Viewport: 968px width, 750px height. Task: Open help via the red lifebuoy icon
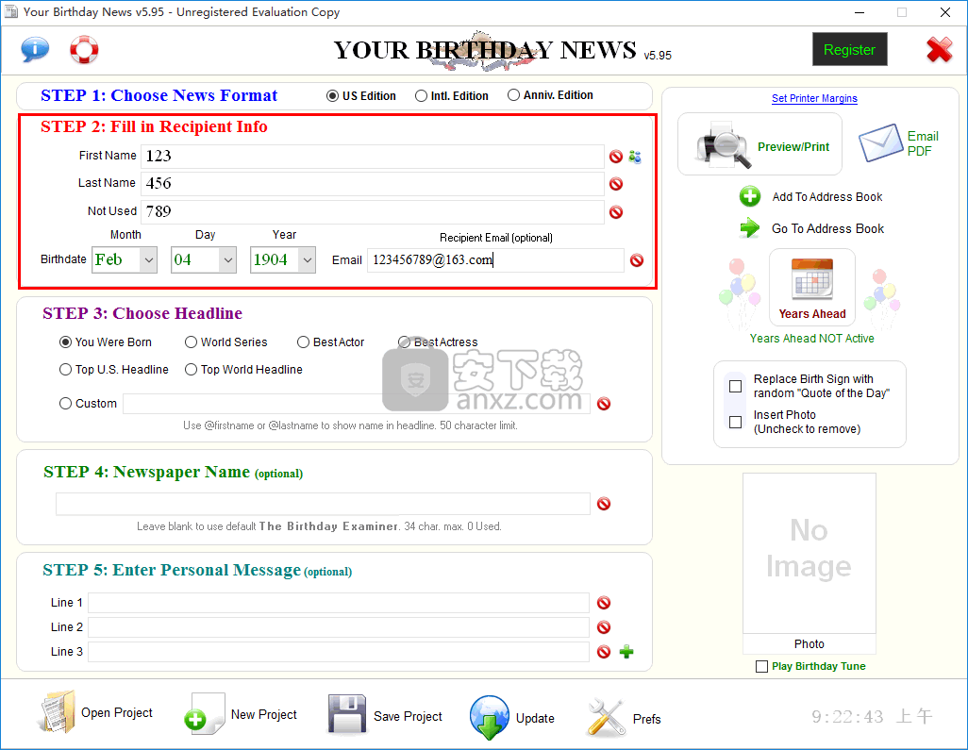[x=84, y=49]
